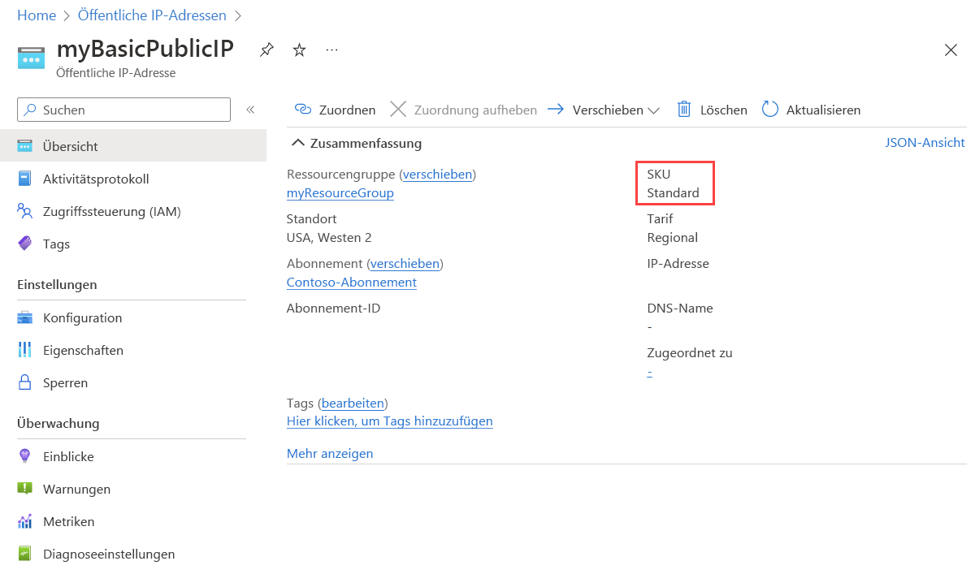Image resolution: width=975 pixels, height=574 pixels.
Task: Open the more options ellipsis menu
Action: 331,50
